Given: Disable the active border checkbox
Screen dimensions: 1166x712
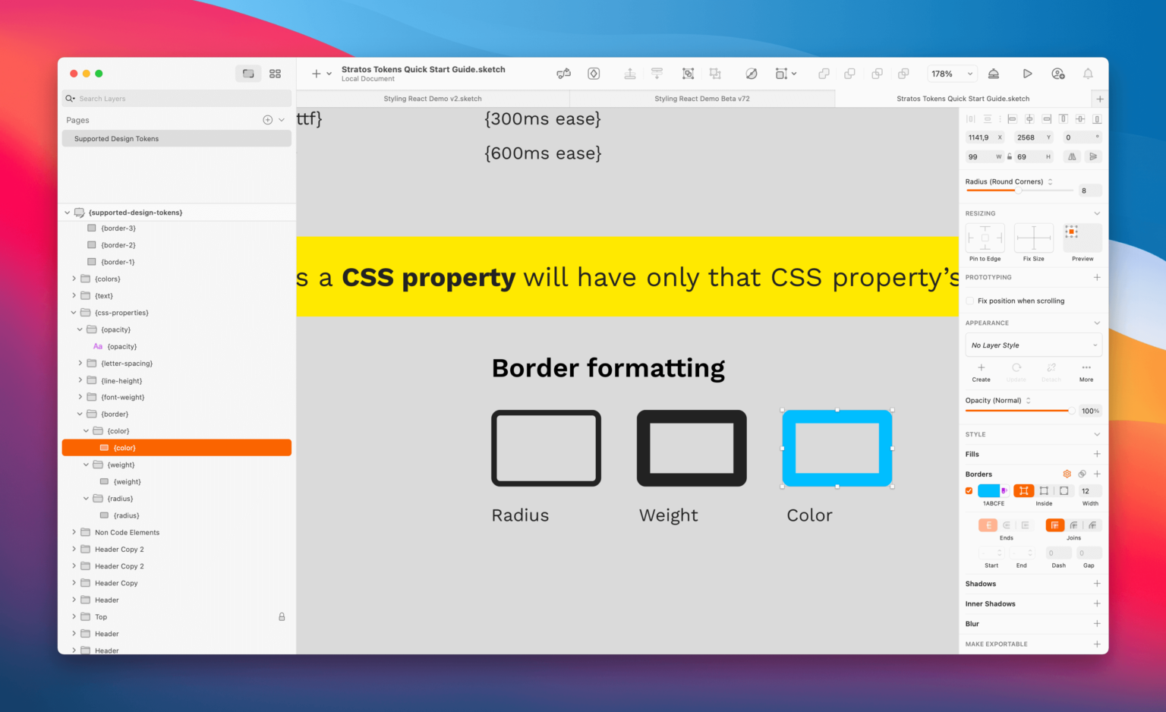Looking at the screenshot, I should [969, 490].
